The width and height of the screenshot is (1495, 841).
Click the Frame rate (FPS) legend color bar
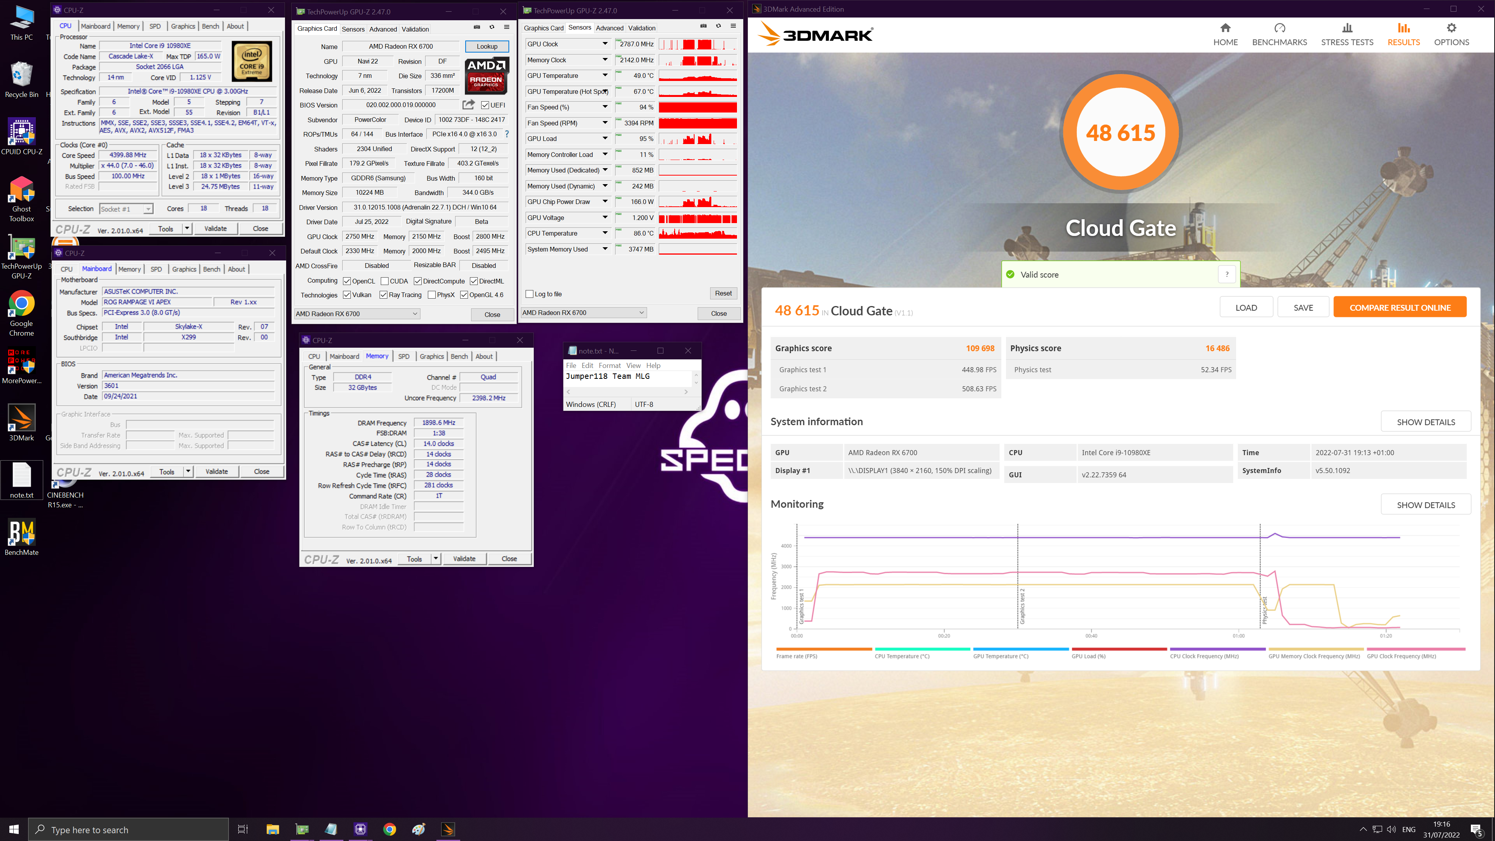point(823,649)
